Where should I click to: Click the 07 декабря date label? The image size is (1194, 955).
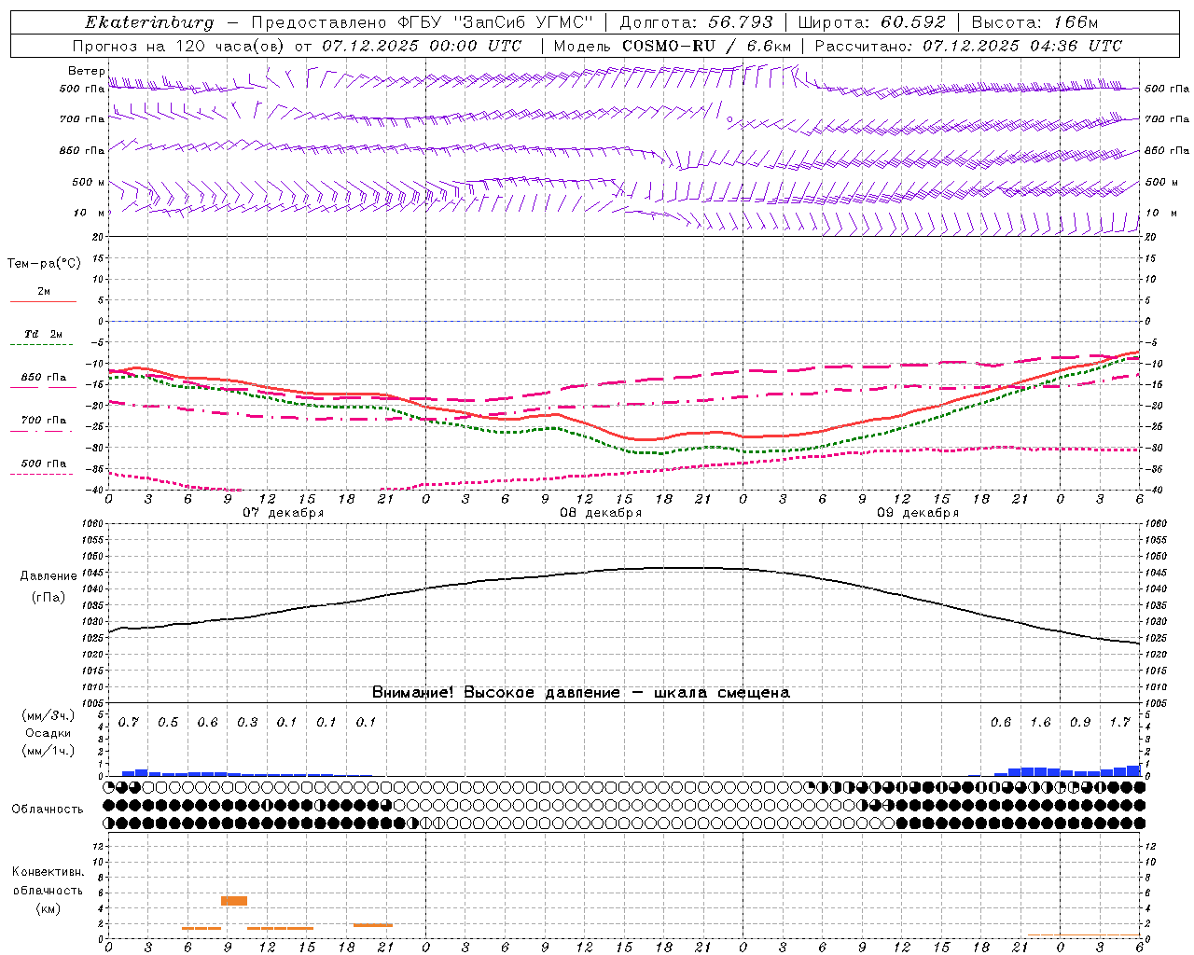pos(284,513)
